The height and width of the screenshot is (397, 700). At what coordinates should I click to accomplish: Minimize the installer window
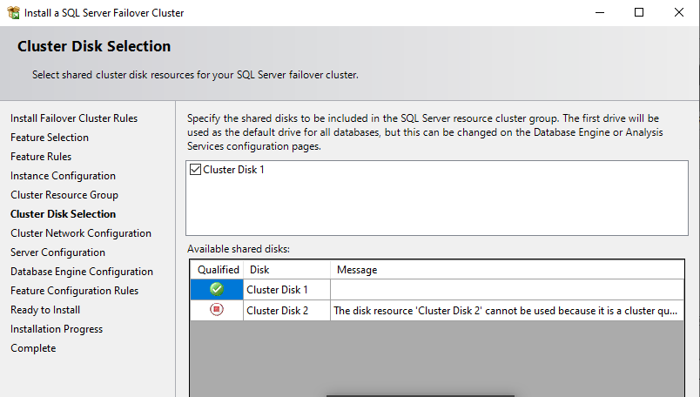(600, 12)
